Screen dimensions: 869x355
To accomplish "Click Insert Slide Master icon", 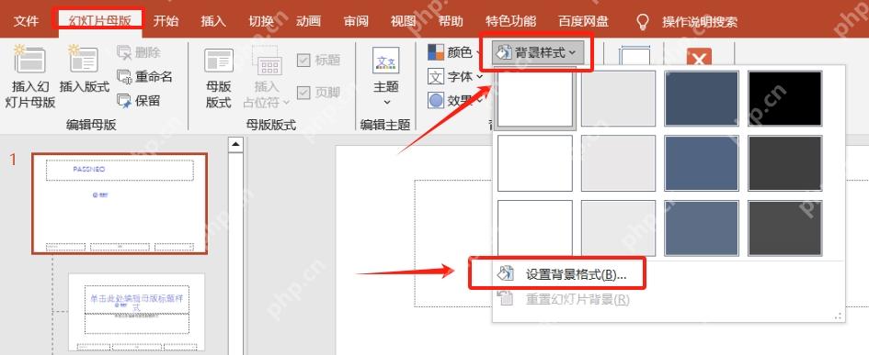I will coord(29,59).
